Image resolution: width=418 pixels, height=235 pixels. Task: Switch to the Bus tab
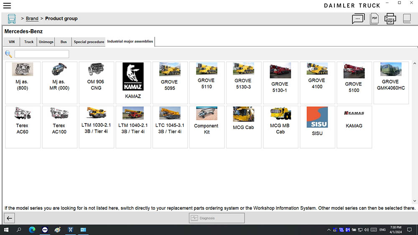point(64,42)
